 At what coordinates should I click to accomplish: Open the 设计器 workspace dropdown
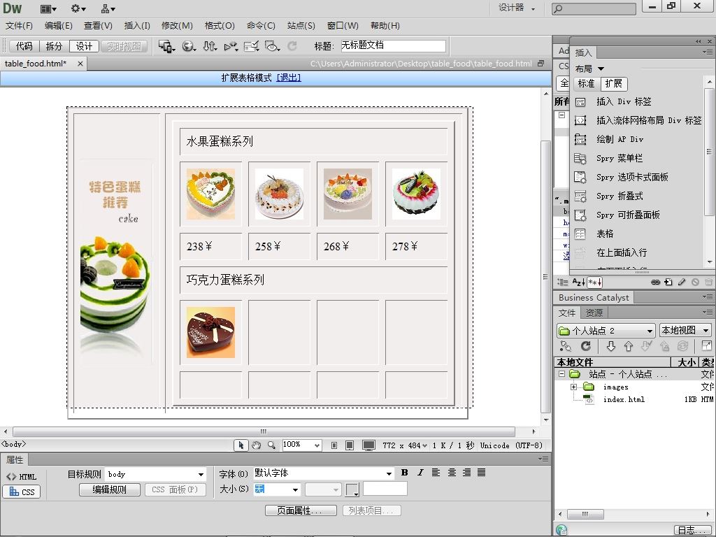click(x=517, y=8)
